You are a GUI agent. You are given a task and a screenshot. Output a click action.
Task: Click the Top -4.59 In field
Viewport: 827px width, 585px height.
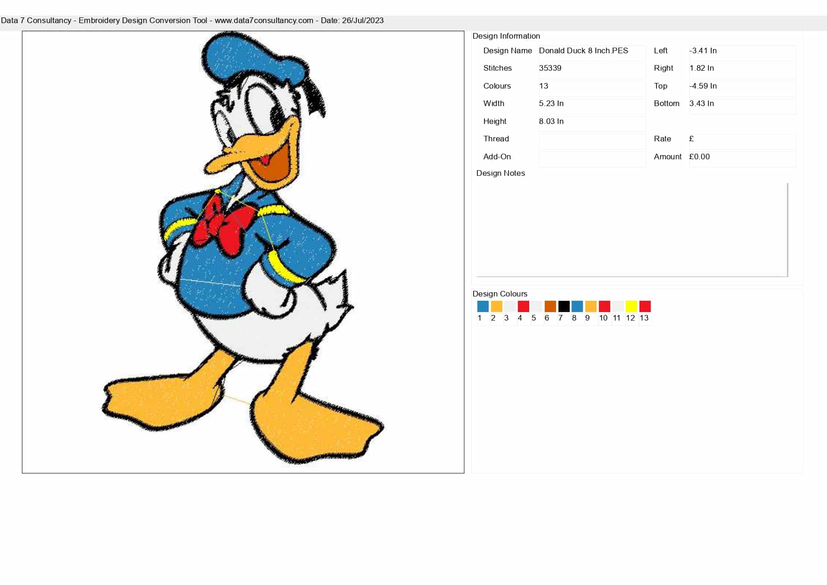point(743,89)
